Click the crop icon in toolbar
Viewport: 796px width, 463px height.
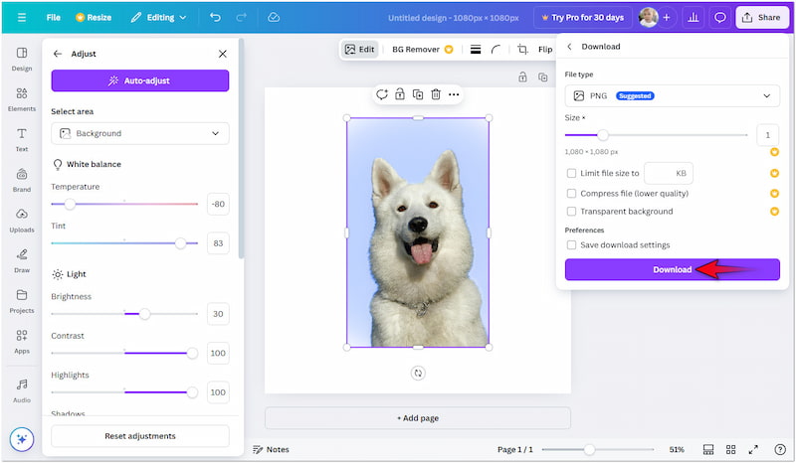point(522,49)
